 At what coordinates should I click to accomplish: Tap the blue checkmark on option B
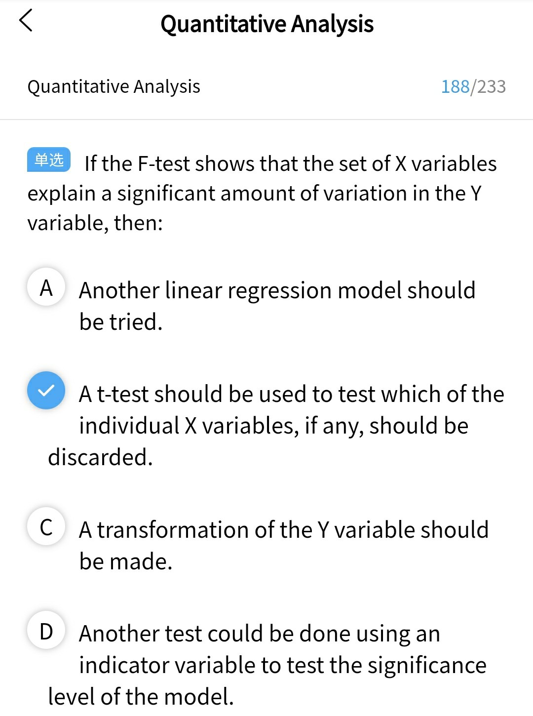[x=46, y=390]
